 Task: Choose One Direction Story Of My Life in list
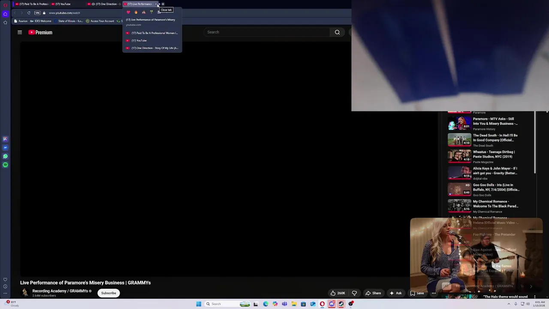(152, 48)
